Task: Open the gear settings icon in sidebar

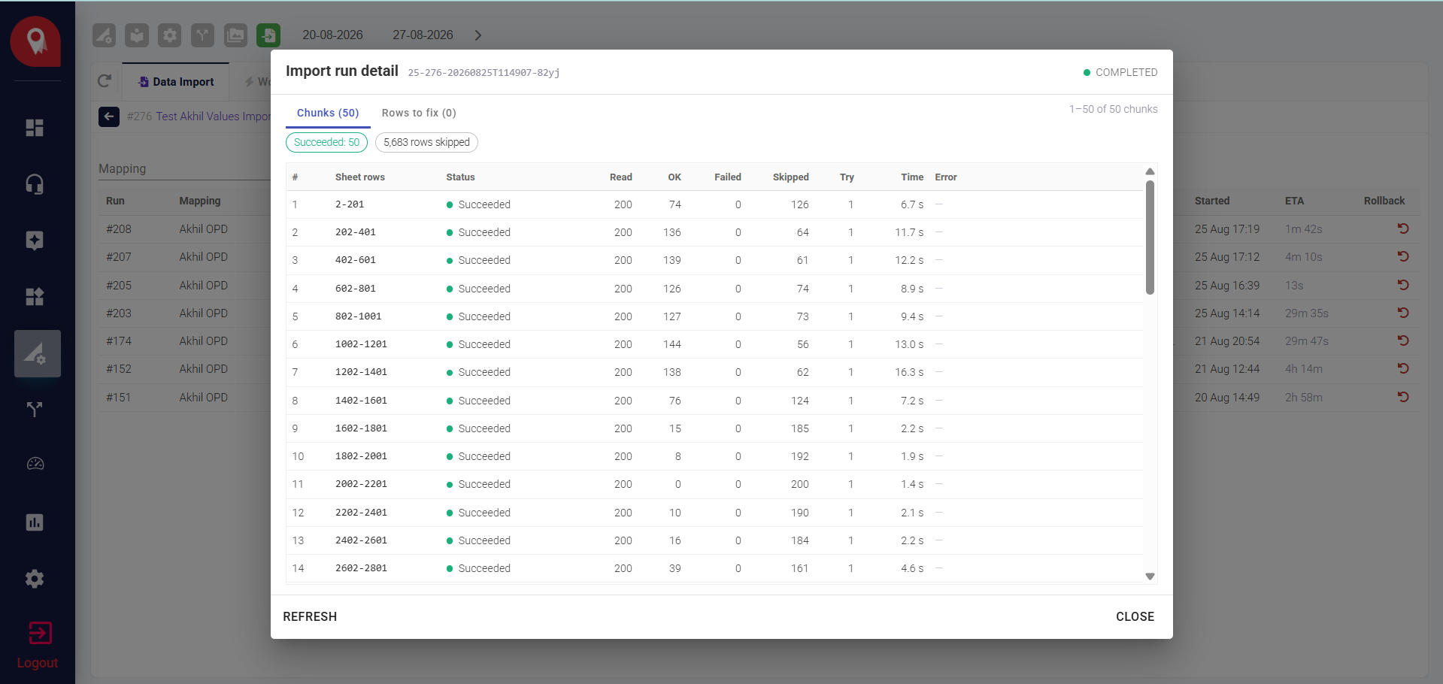Action: 35,579
